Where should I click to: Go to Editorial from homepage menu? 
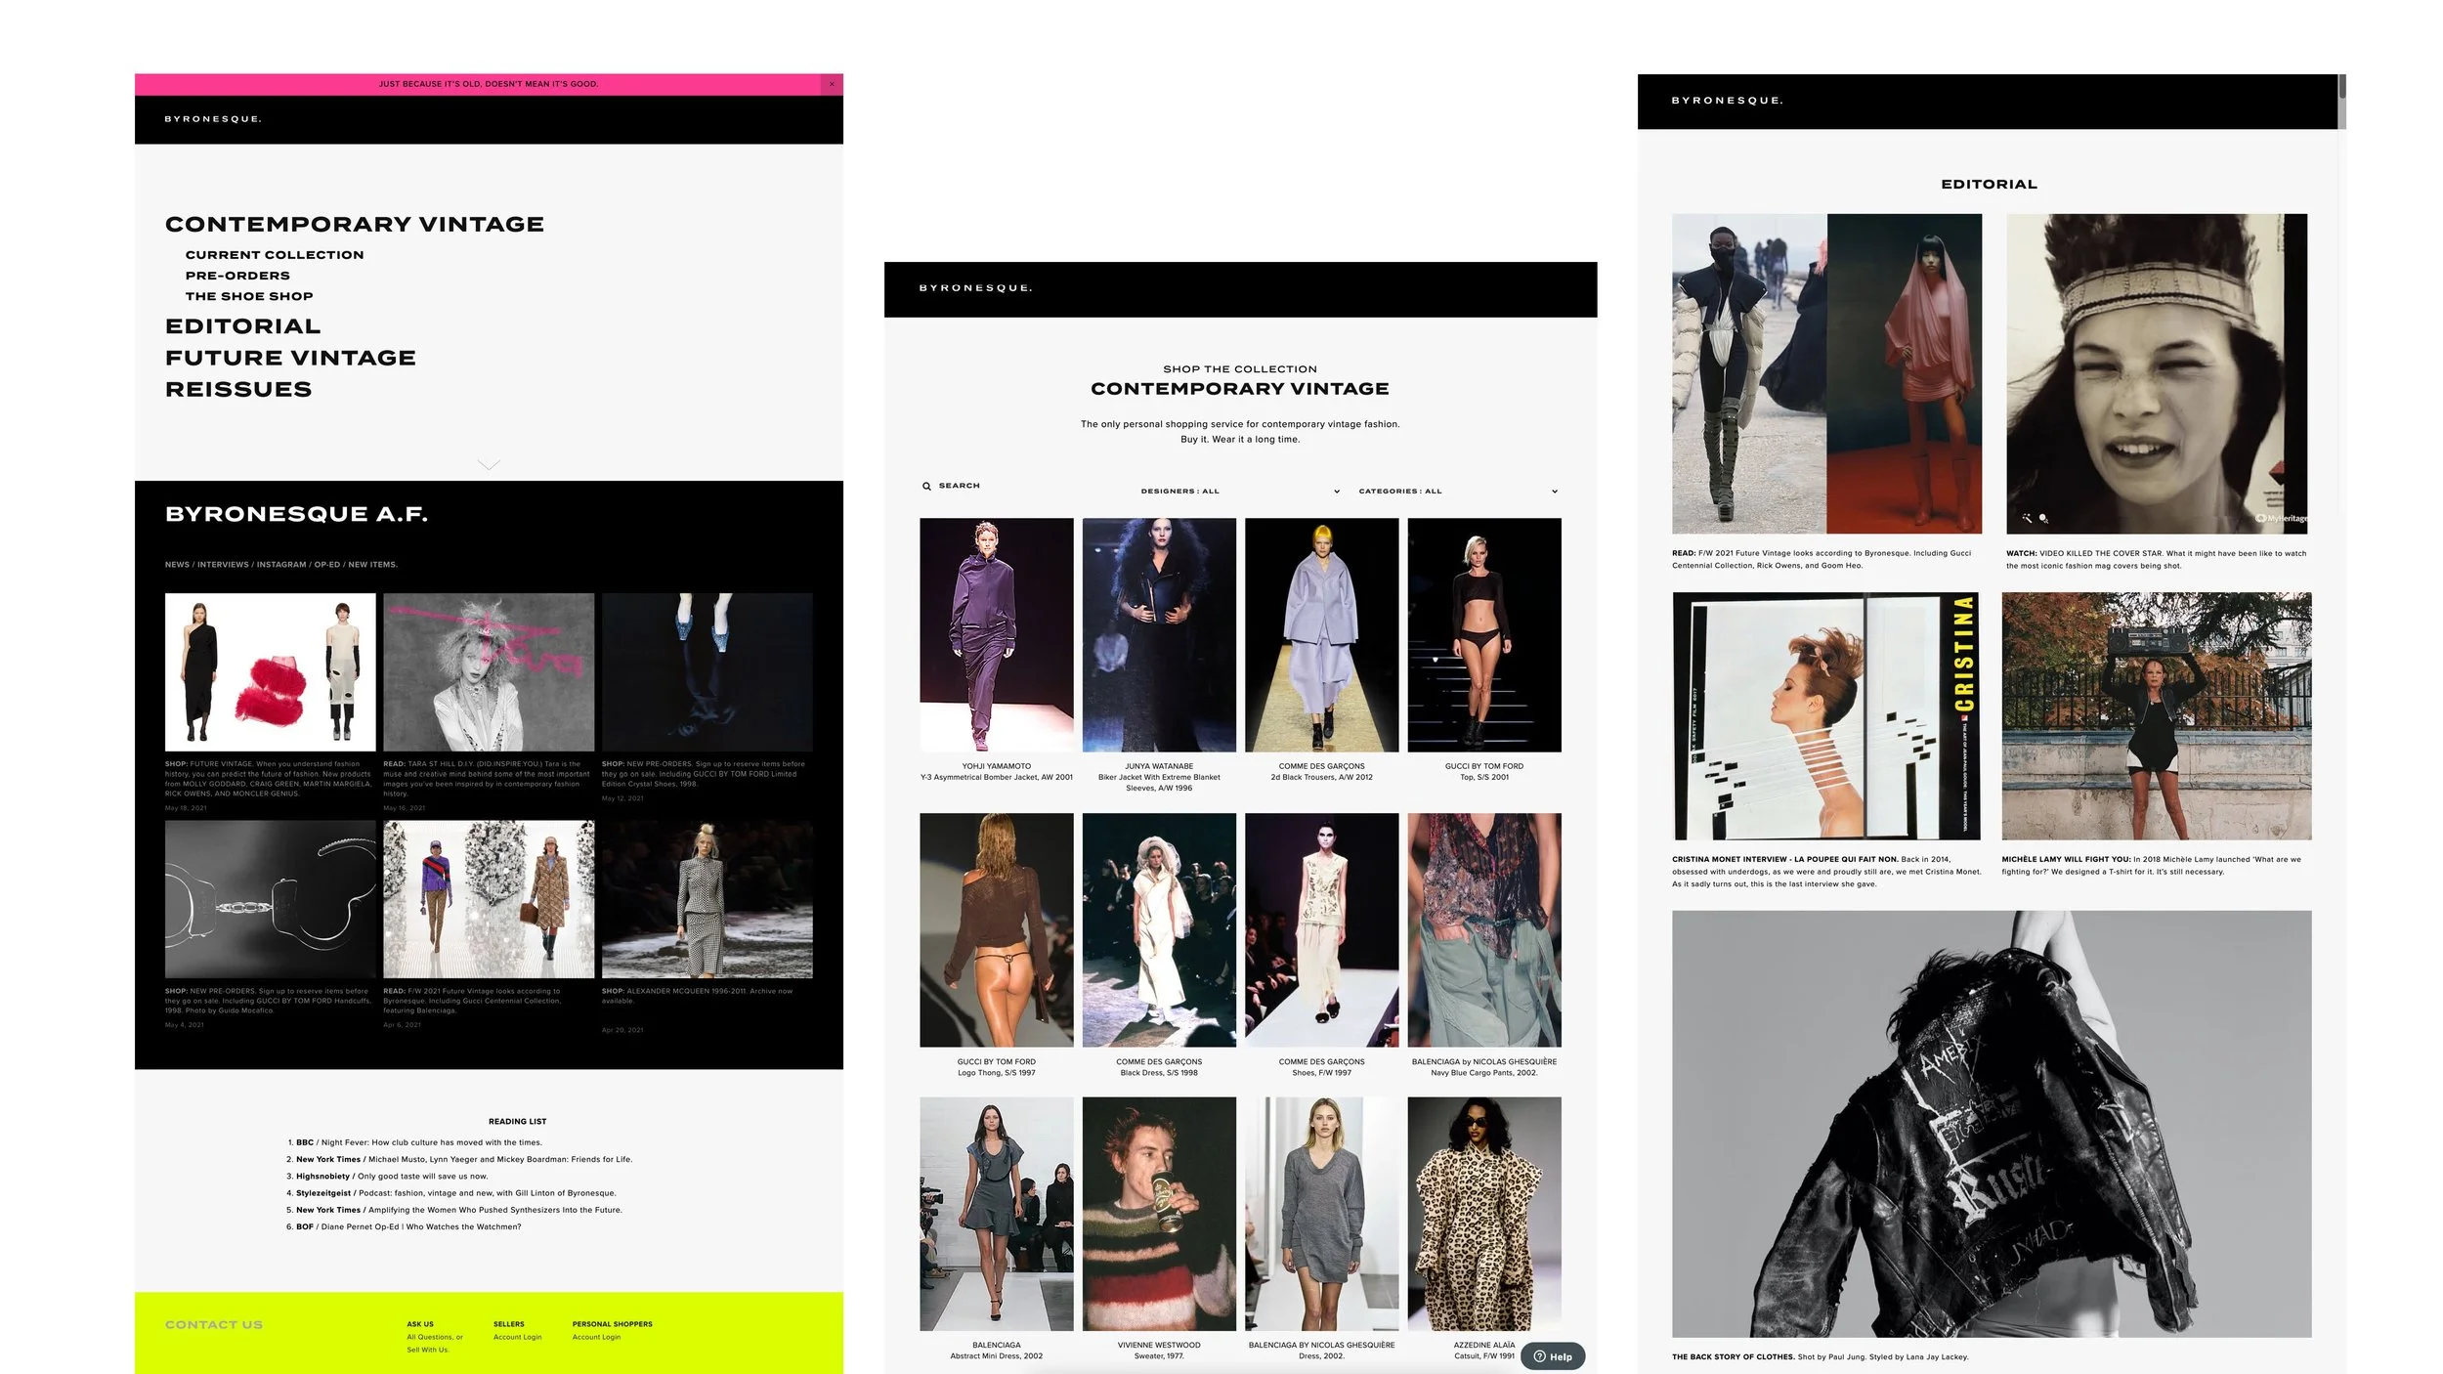coord(242,326)
